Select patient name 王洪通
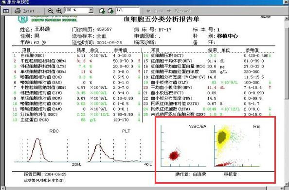The width and height of the screenshot is (289, 190). pos(42,29)
